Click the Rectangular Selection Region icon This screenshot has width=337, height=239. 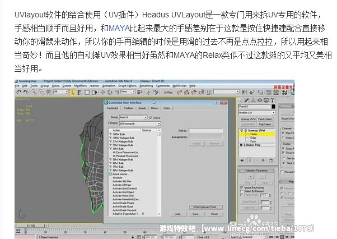pos(87,93)
